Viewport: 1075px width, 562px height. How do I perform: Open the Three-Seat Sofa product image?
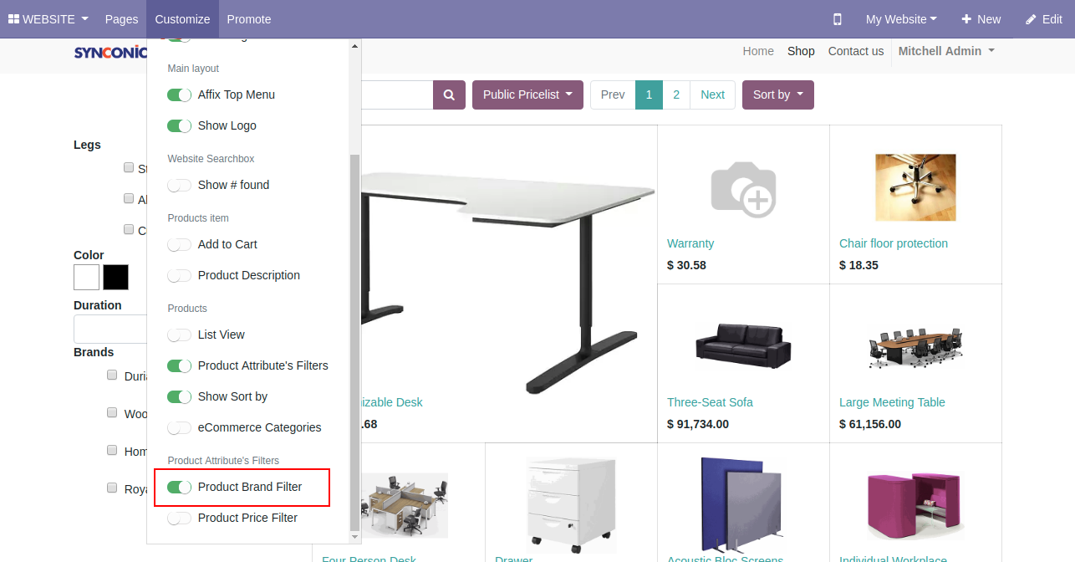(743, 345)
